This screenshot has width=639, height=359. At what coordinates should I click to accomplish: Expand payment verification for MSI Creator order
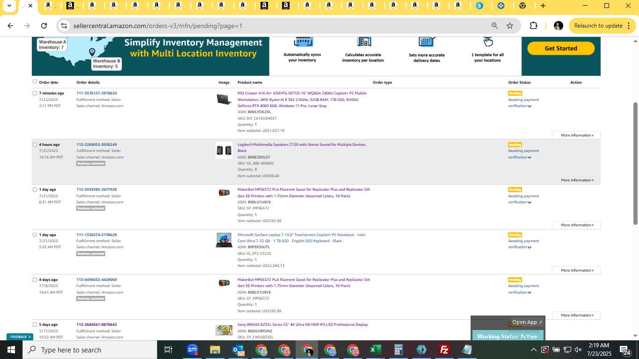tap(529, 106)
